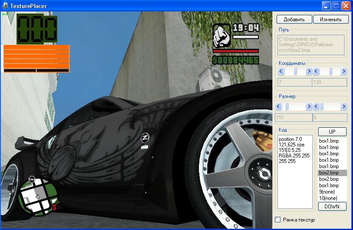Select the topmost box1.bmp list entry

tap(332, 141)
